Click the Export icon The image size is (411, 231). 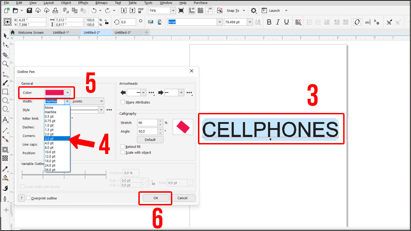(x=133, y=11)
